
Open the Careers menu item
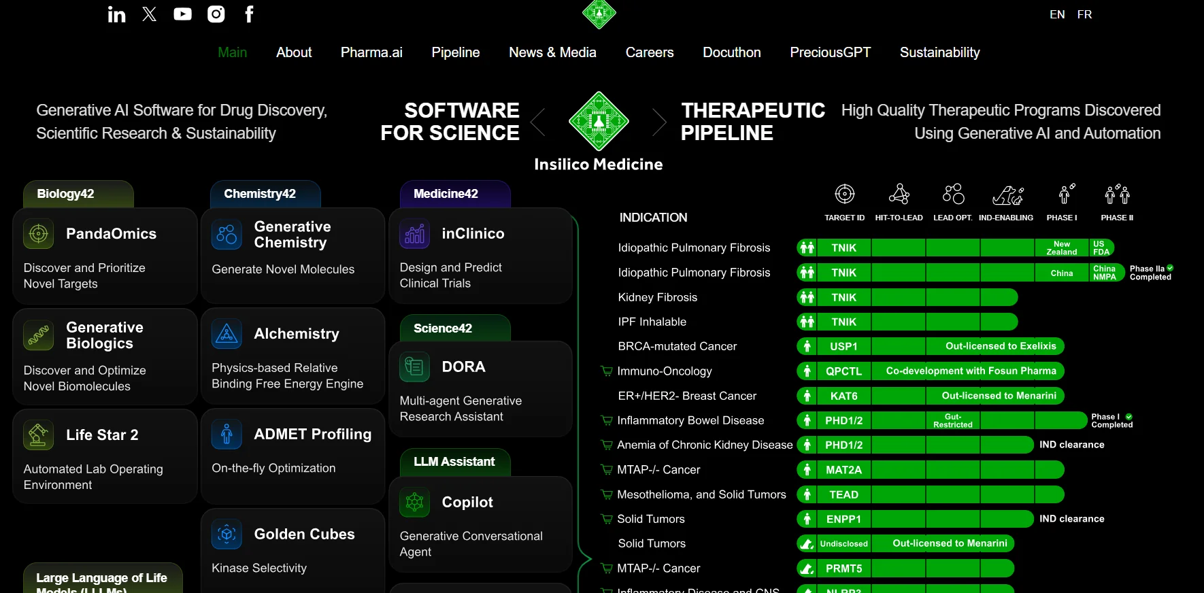click(650, 52)
